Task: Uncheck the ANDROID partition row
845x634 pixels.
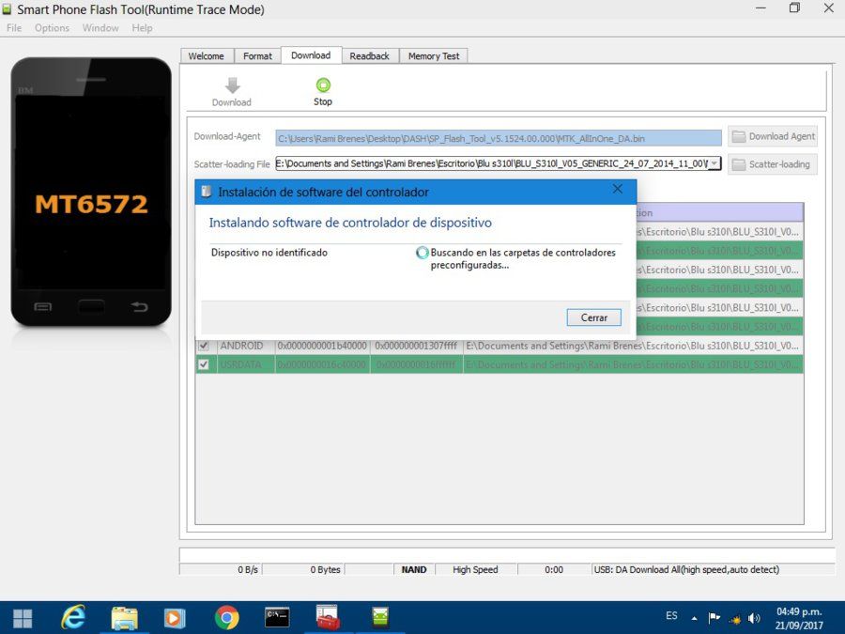Action: coord(204,346)
